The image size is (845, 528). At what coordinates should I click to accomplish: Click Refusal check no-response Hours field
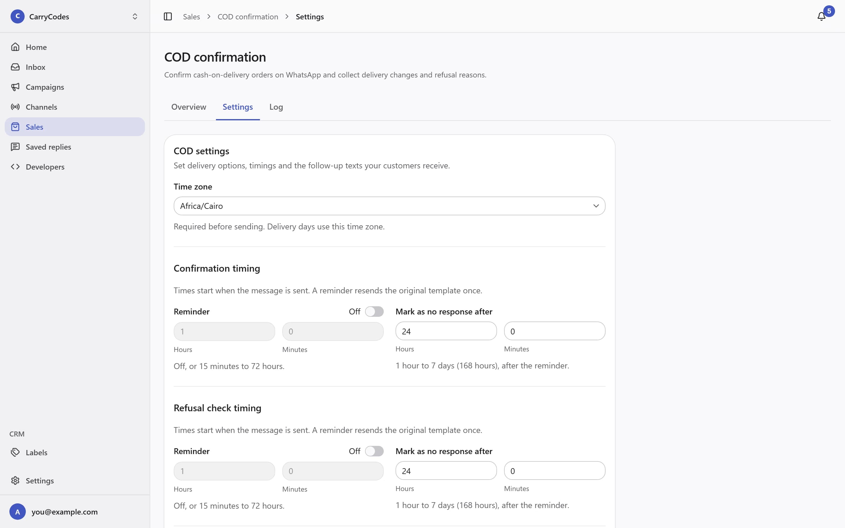tap(446, 471)
